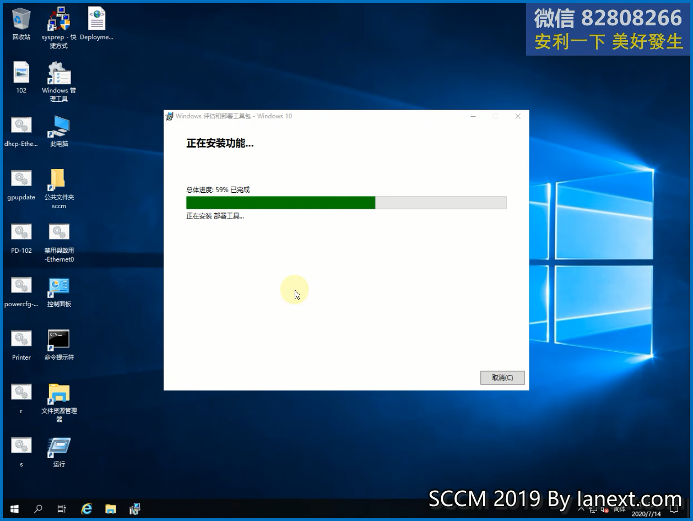Open the network status tray icon
This screenshot has width=693, height=521.
[593, 509]
